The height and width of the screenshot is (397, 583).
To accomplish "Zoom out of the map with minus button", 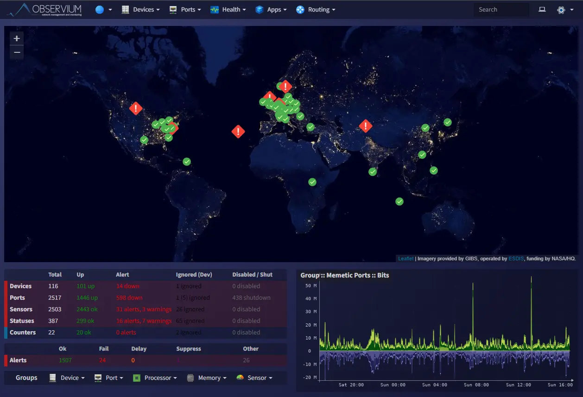I will [17, 52].
